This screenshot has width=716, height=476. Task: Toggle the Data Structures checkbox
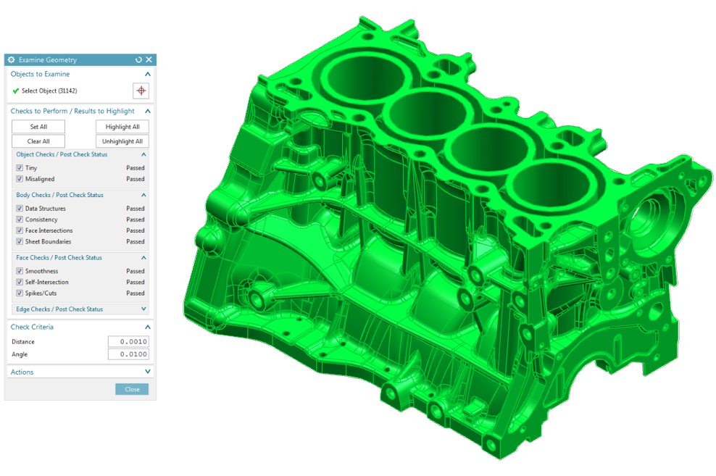(20, 209)
